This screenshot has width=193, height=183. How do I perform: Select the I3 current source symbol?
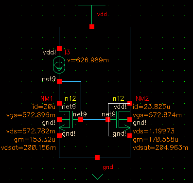click(x=59, y=65)
